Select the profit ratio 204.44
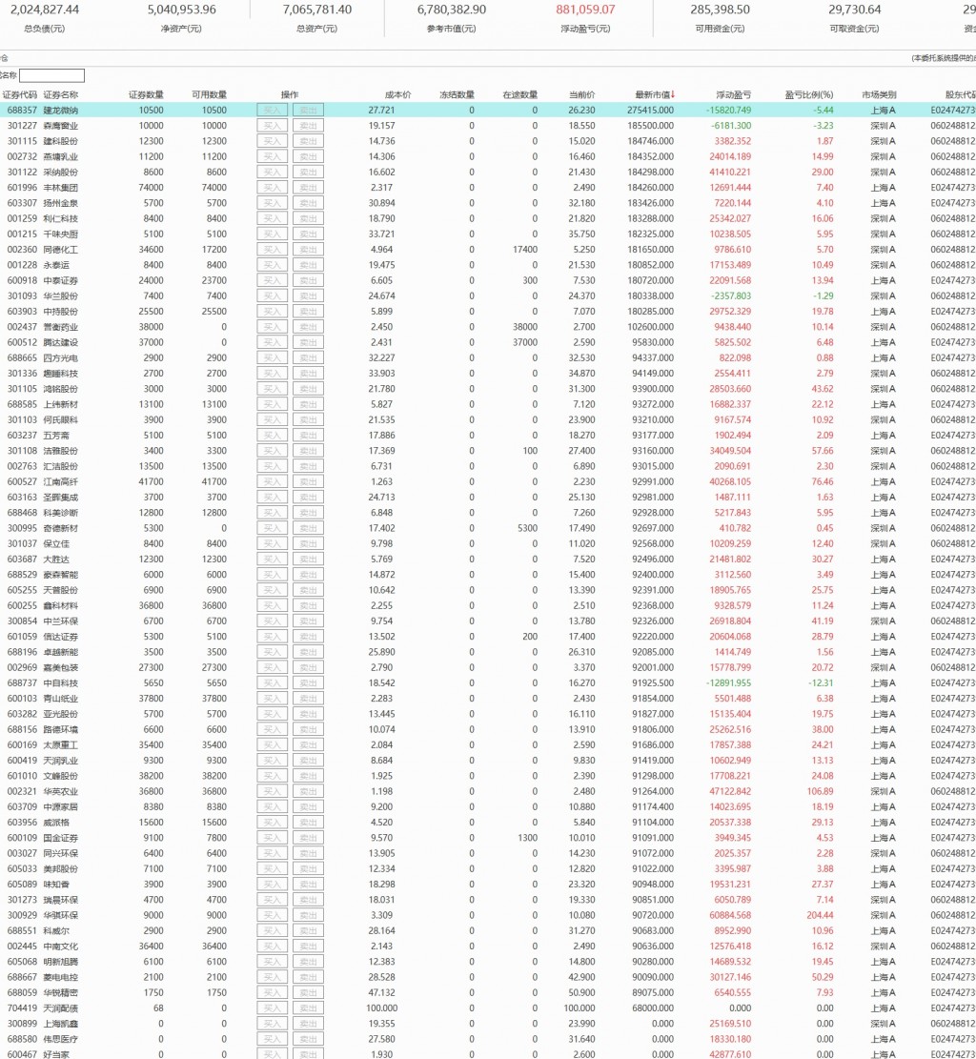Viewport: 976px width, 1059px height. click(820, 915)
